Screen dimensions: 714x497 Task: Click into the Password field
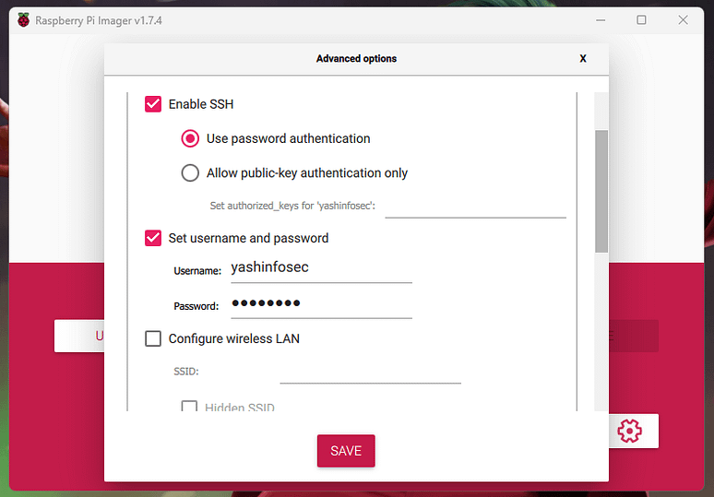(320, 303)
